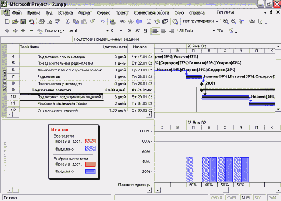Open the Проект menu
The height and width of the screenshot is (201, 281).
point(122,13)
